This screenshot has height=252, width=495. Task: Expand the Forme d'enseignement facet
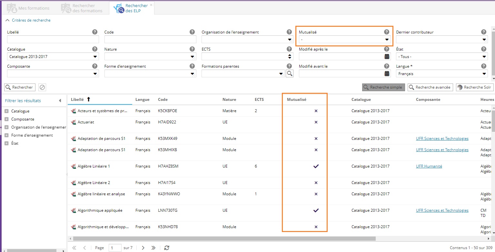(6, 135)
